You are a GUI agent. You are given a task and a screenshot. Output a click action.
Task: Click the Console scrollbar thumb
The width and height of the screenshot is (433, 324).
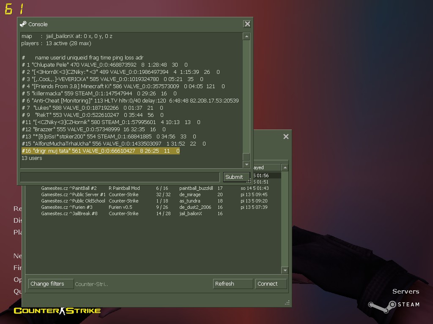point(247,157)
